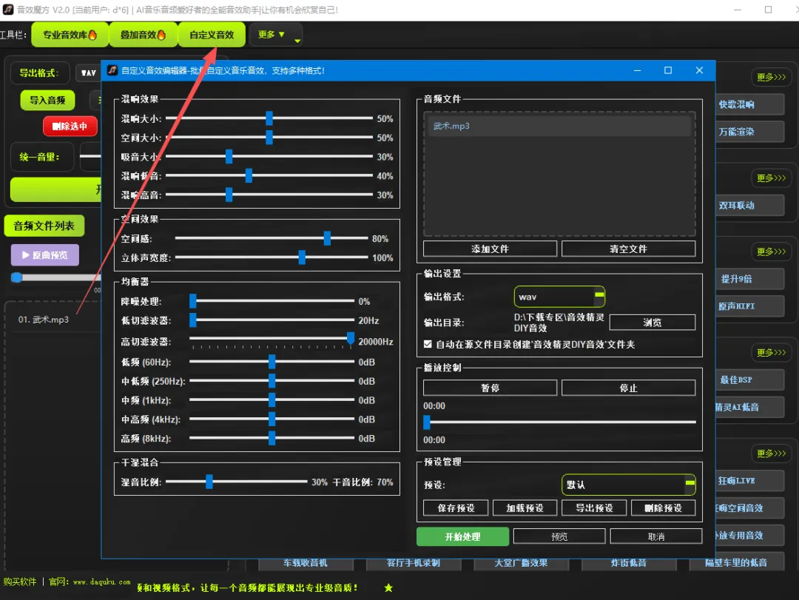Adjust the 中低频 (250Hz) equalizer slider
The image size is (799, 600).
272,381
